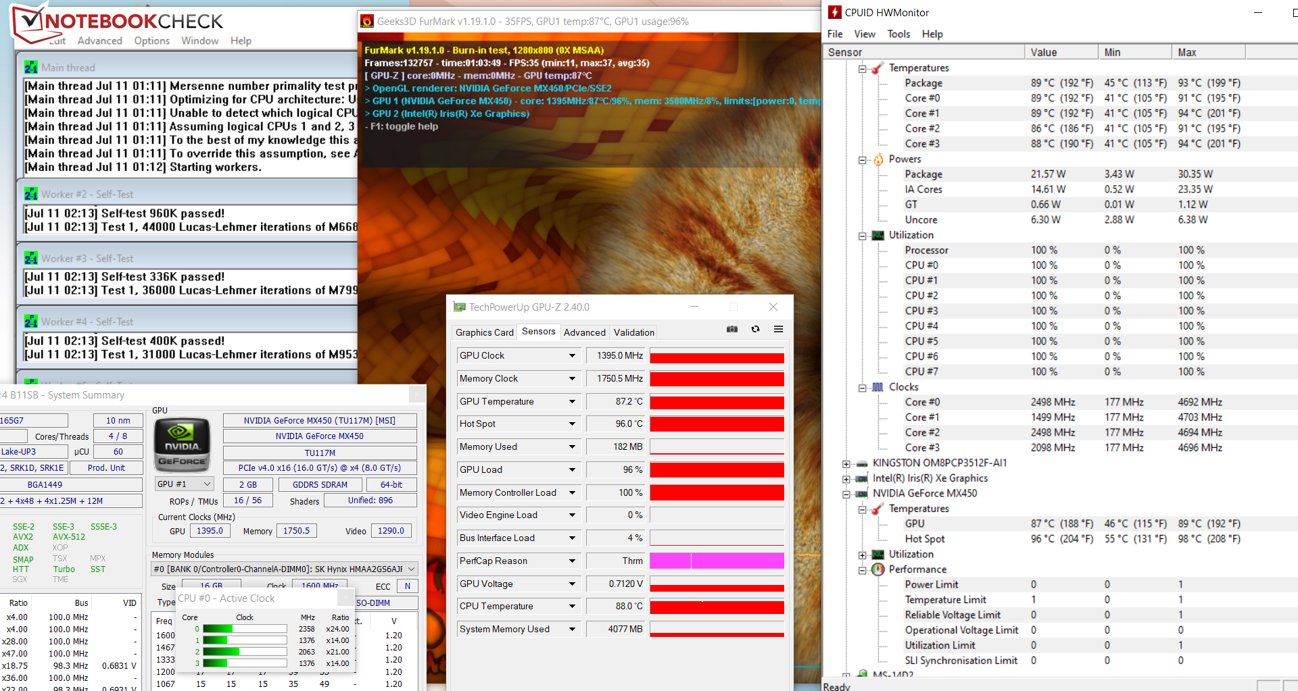Click the NVIDIA GeForce logo thumbnail
This screenshot has width=1298, height=691.
(x=183, y=445)
